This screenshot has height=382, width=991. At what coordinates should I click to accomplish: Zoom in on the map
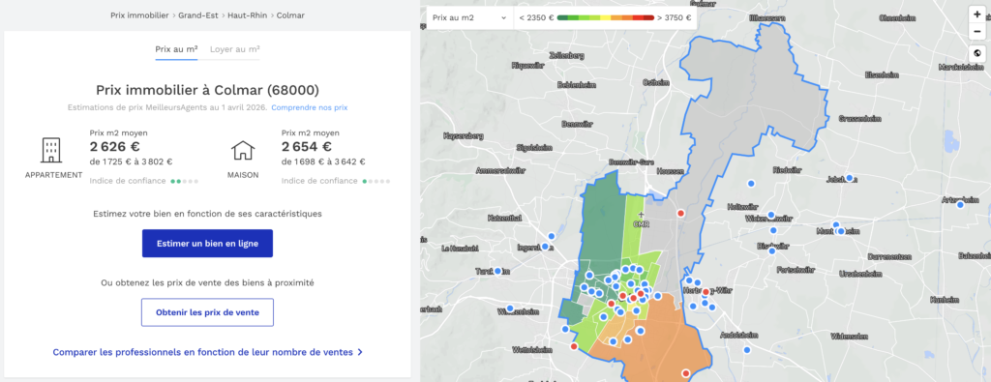pos(977,15)
